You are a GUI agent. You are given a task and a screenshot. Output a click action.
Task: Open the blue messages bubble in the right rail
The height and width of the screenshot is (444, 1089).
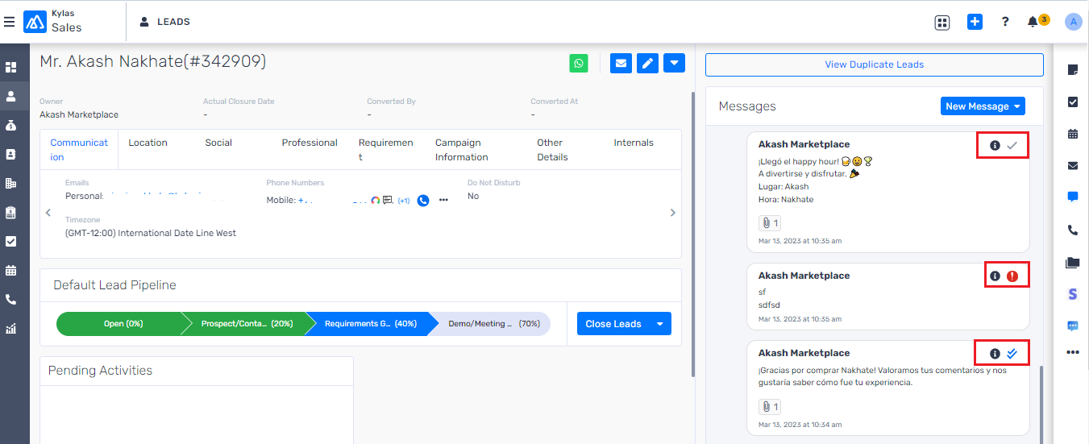(x=1072, y=197)
